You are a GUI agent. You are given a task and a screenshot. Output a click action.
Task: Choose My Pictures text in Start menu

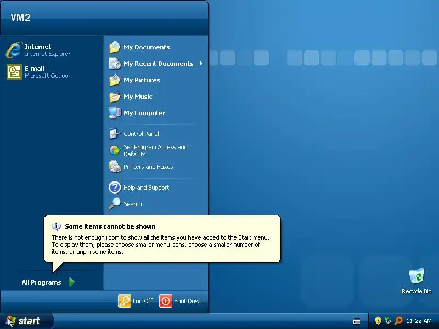click(x=142, y=80)
